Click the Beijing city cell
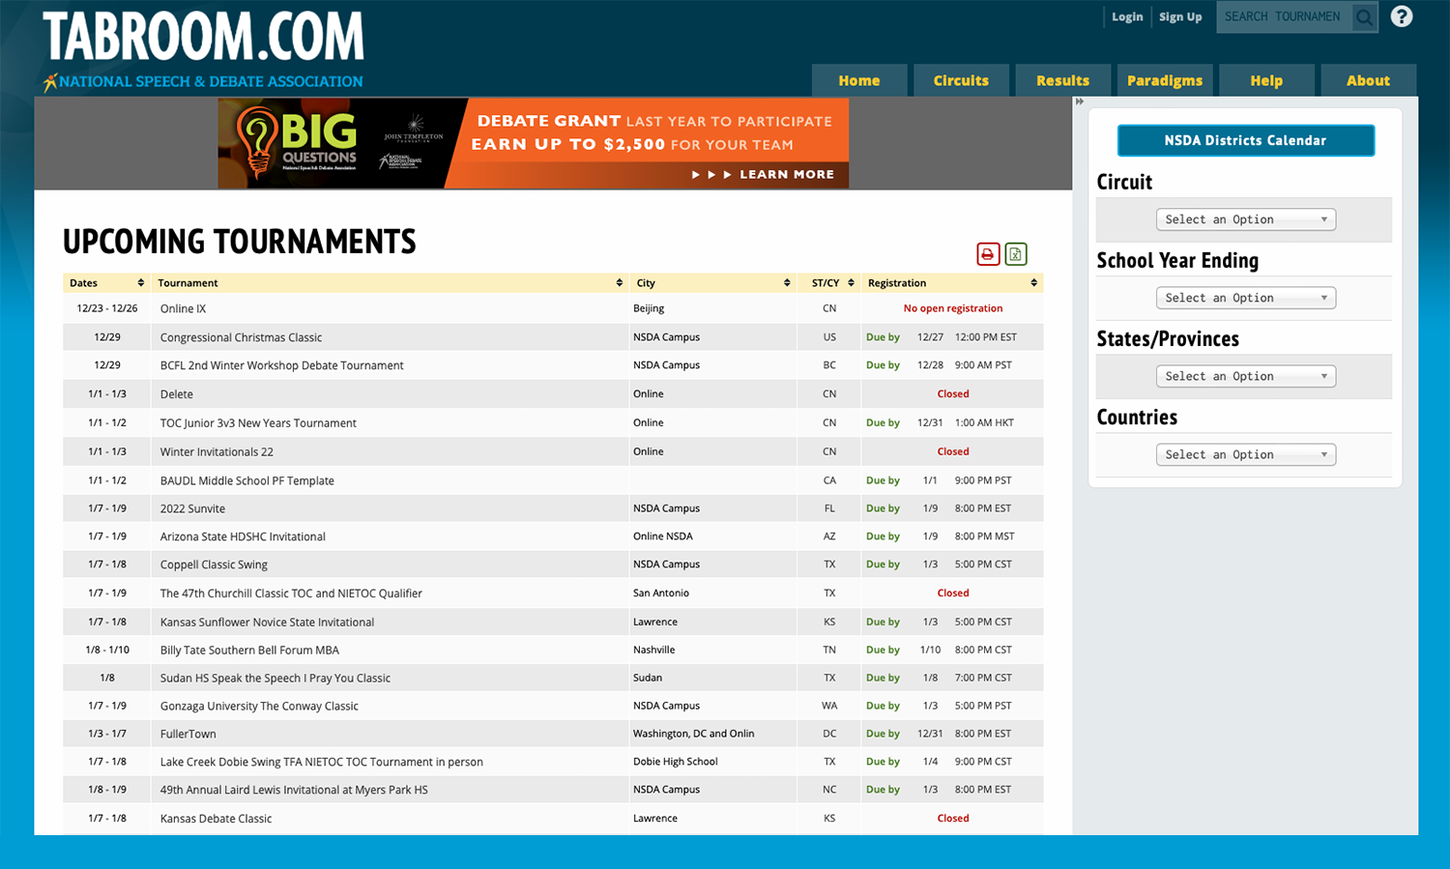Screen dimensions: 1450x869 pos(649,308)
